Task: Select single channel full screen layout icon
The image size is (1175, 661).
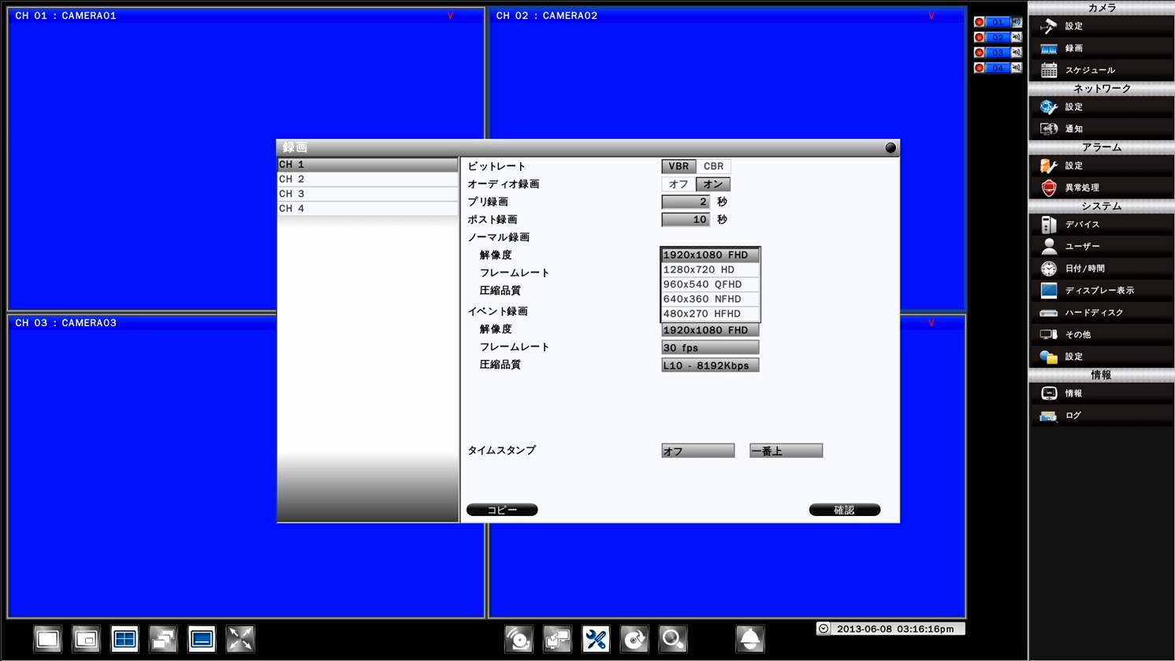Action: click(47, 639)
